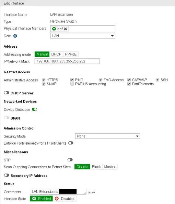Click the Role info icon

coord(15,36)
